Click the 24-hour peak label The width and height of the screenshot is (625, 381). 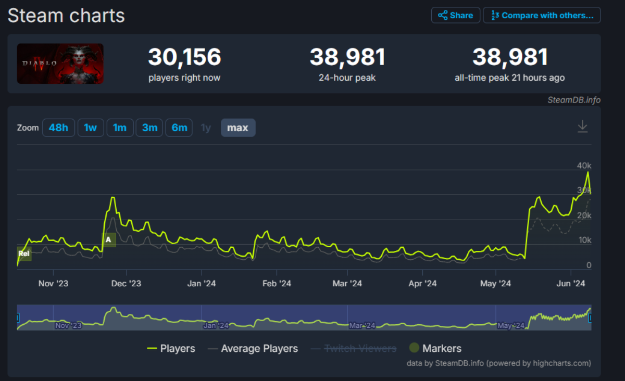coord(347,78)
